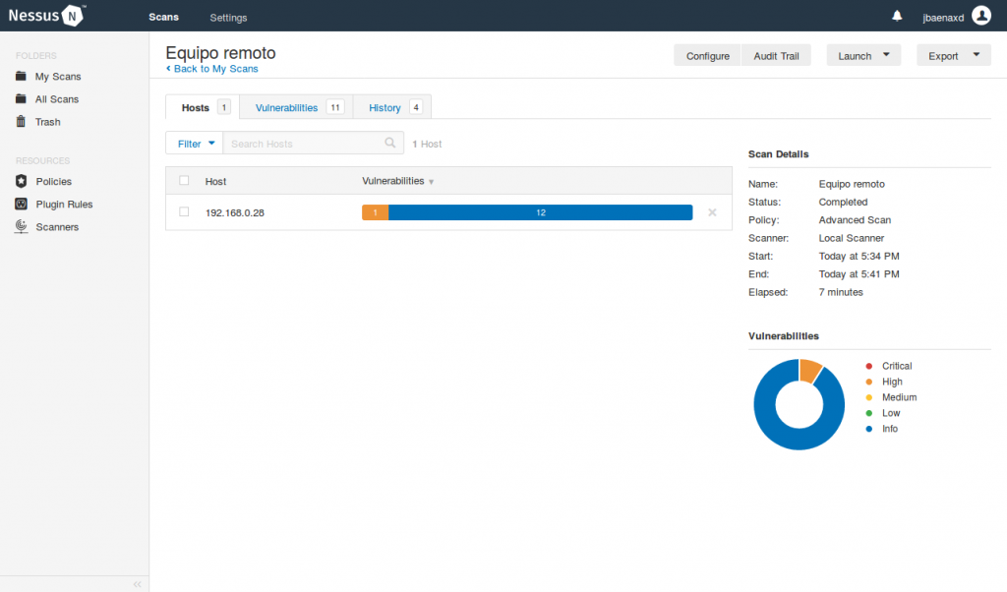Click the blue Info segment of vulnerability bar

pos(541,212)
